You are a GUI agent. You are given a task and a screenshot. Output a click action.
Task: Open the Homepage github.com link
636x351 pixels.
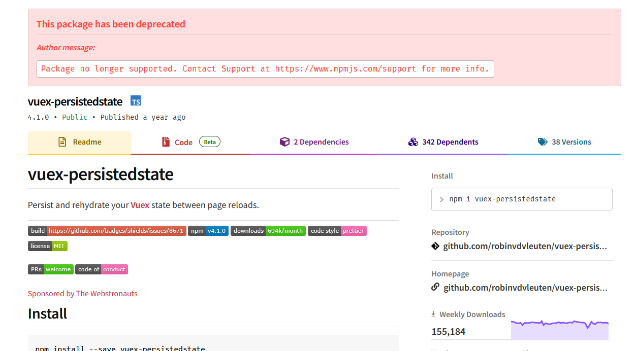click(525, 288)
